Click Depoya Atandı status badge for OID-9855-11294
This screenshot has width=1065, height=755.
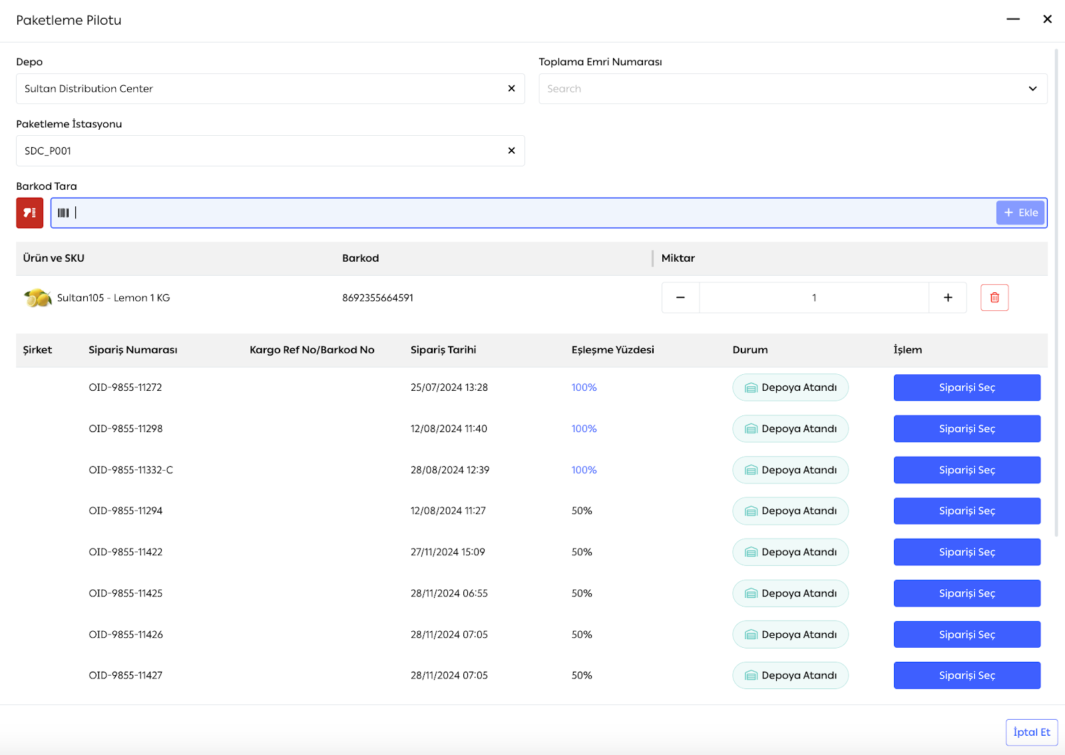(x=790, y=511)
